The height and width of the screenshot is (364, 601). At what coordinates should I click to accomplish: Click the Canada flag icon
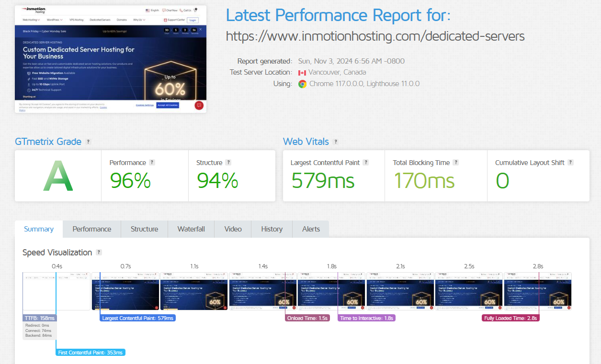pos(302,73)
